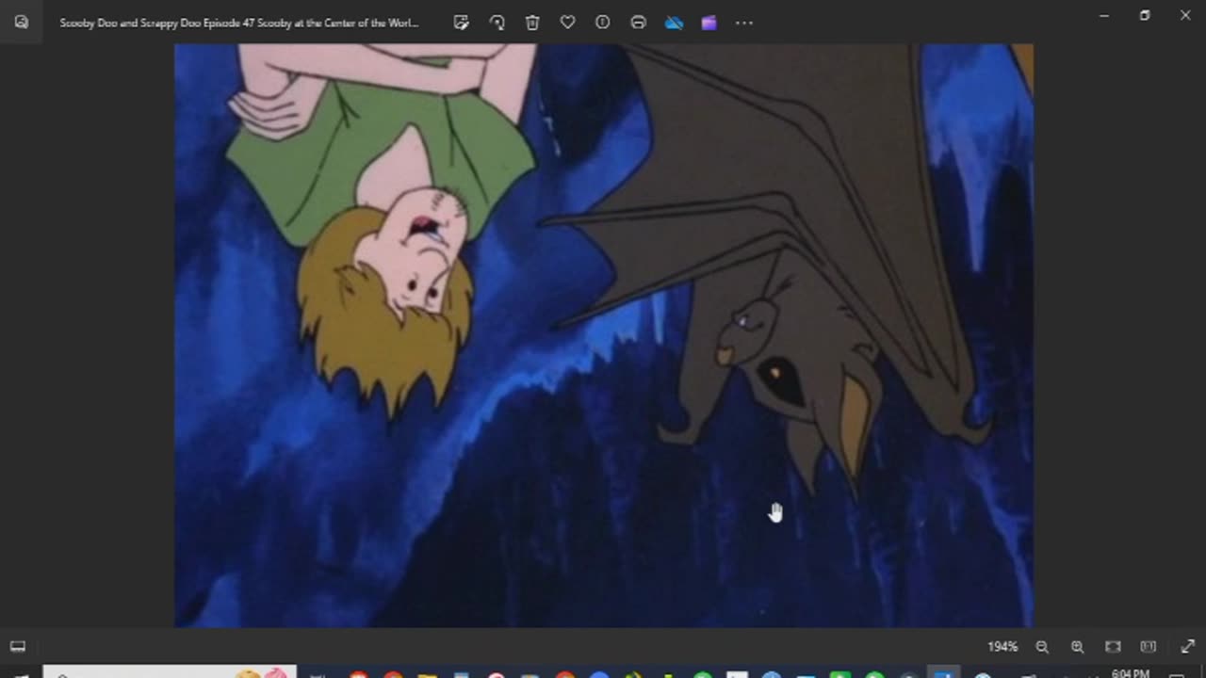
Task: Toggle the filmstrip view at the bottom-left
Action: [18, 647]
